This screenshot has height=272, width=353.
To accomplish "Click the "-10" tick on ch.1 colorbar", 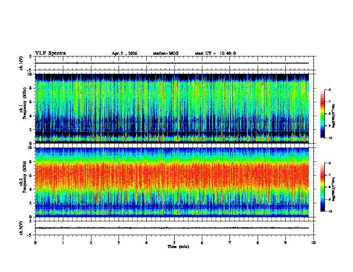I will [329, 138].
